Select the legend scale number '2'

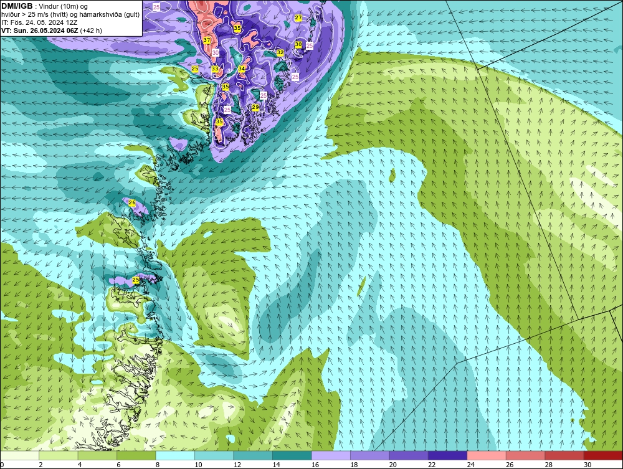pos(41,465)
